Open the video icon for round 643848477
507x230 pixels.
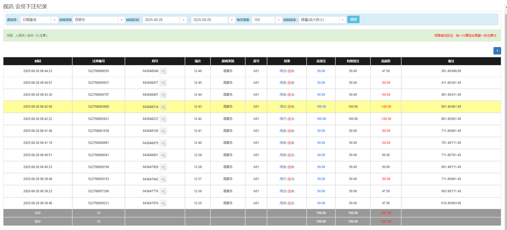tap(163, 83)
